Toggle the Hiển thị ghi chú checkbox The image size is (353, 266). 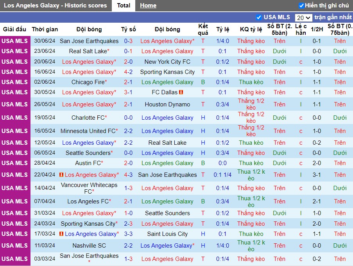pyautogui.click(x=301, y=5)
